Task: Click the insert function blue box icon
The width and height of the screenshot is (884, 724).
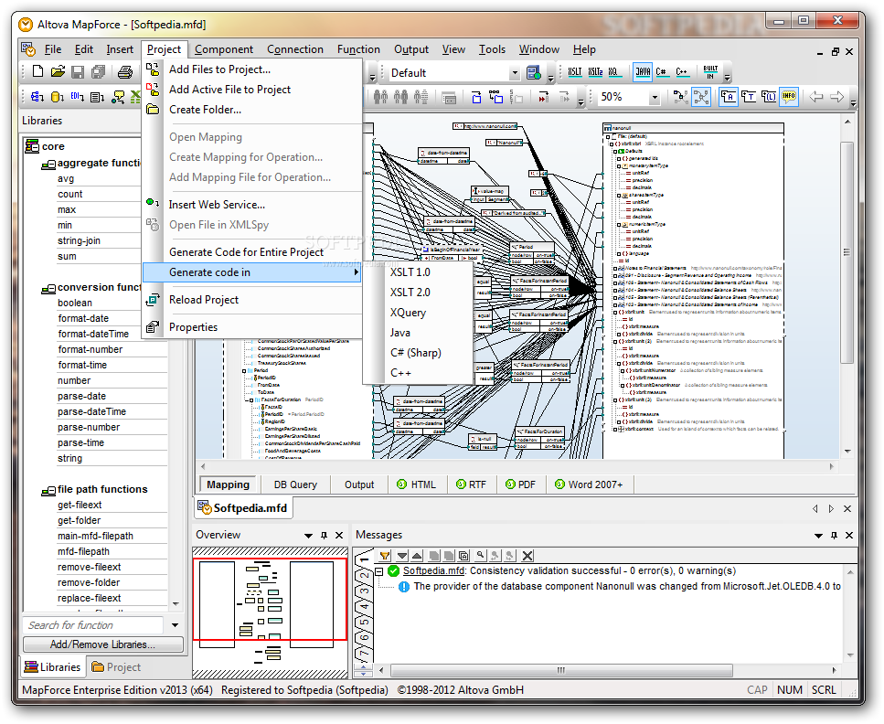Action: point(476,97)
